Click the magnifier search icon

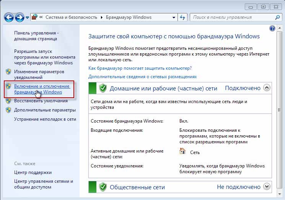pyautogui.click(x=277, y=17)
